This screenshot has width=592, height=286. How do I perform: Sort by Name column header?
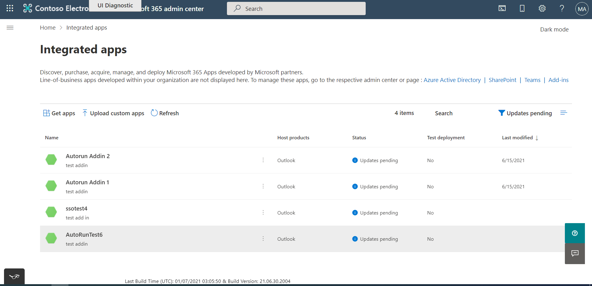52,138
